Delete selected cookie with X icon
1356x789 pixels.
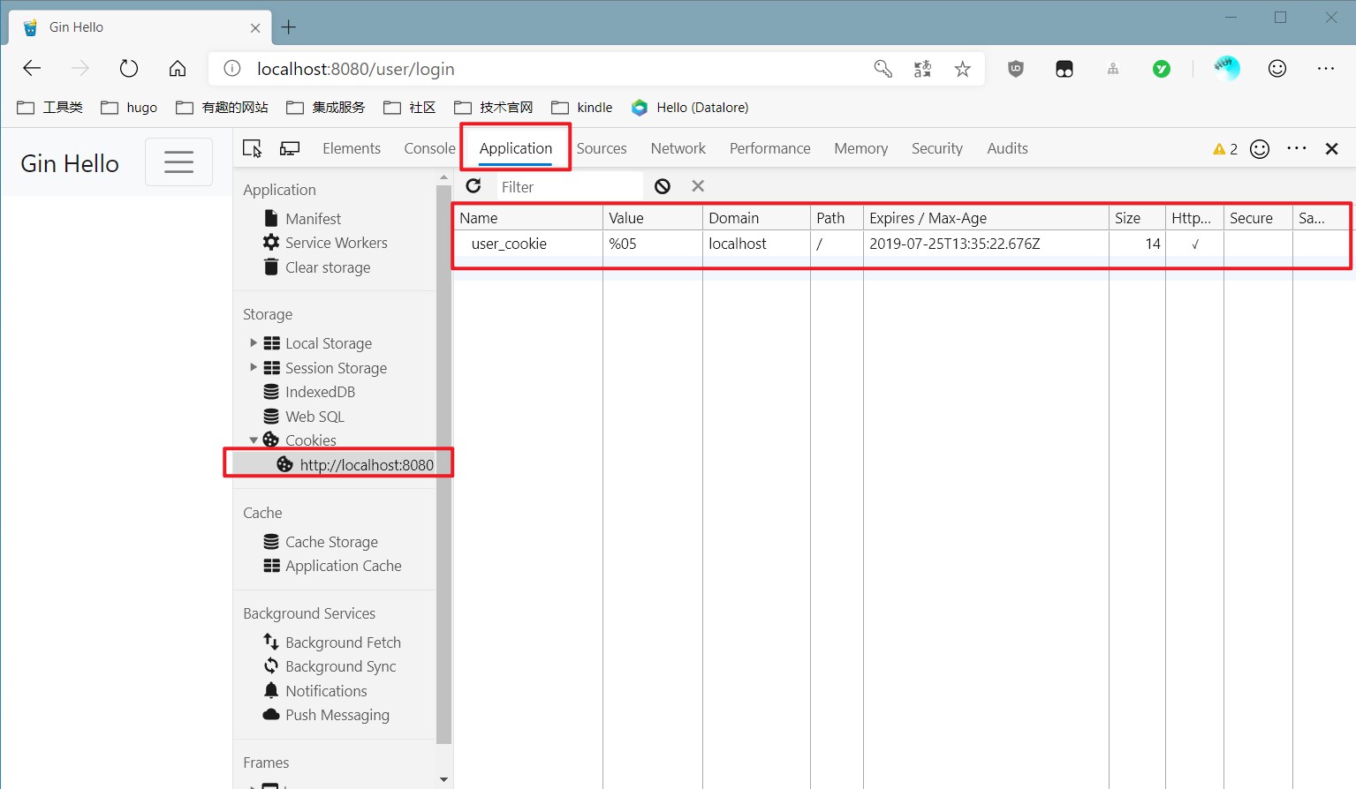click(x=698, y=186)
